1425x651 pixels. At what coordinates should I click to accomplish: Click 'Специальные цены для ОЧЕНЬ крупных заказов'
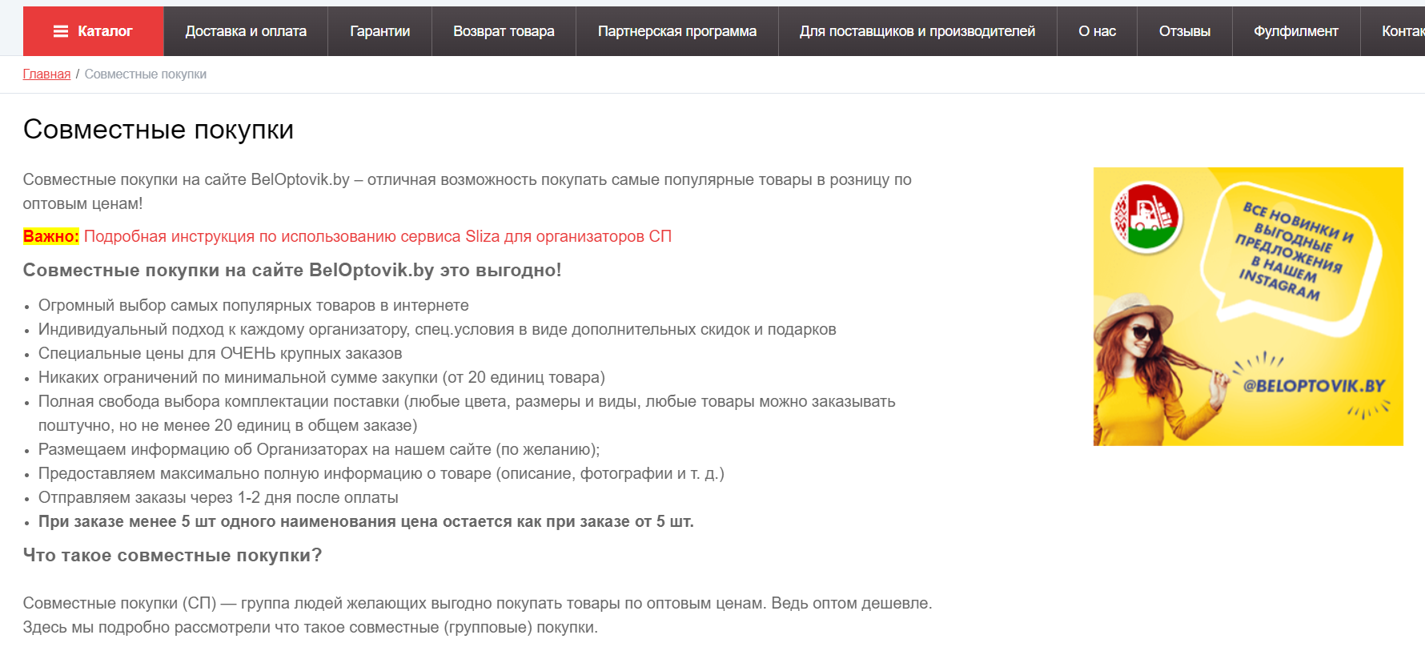point(220,353)
